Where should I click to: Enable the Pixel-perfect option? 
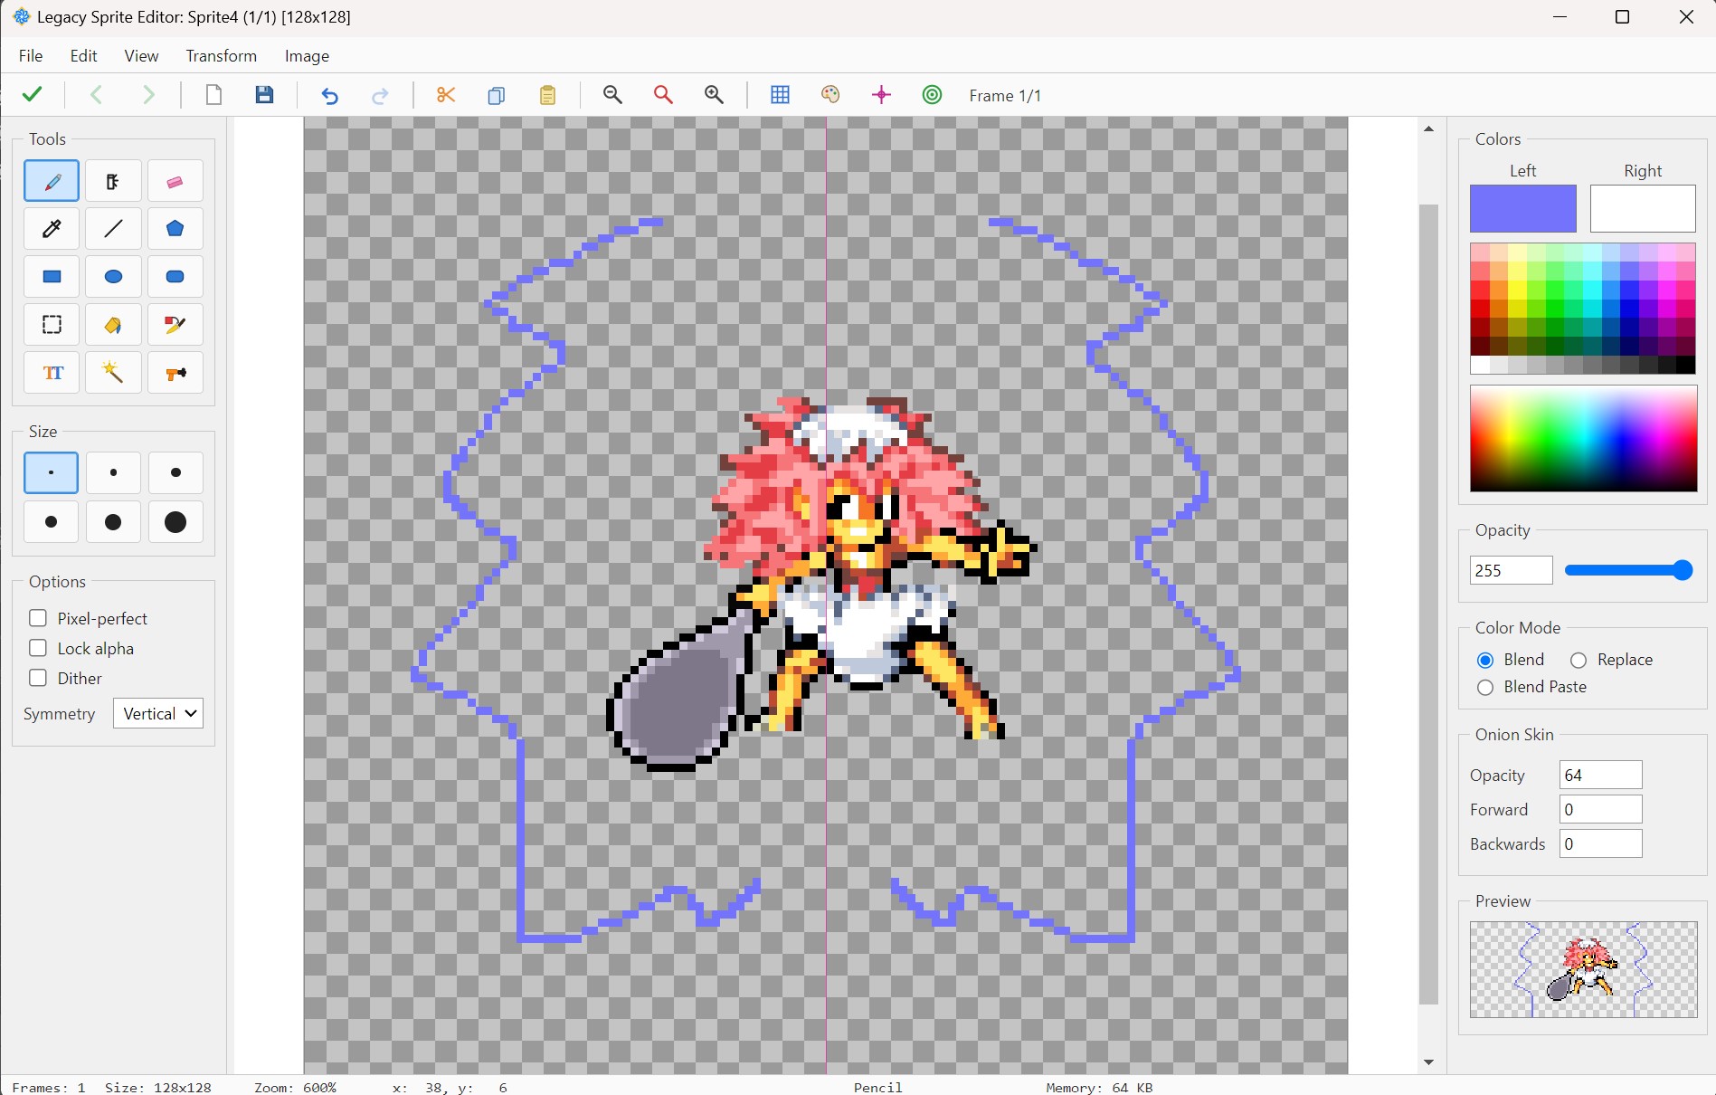tap(38, 618)
